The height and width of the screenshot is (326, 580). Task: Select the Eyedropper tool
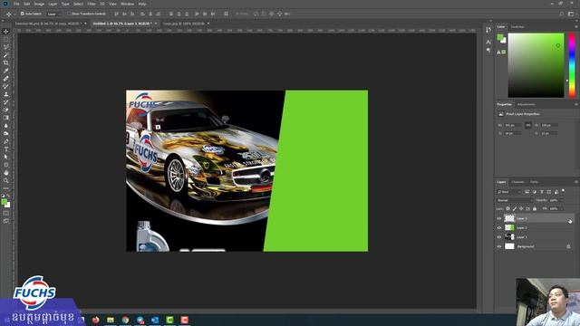point(6,71)
